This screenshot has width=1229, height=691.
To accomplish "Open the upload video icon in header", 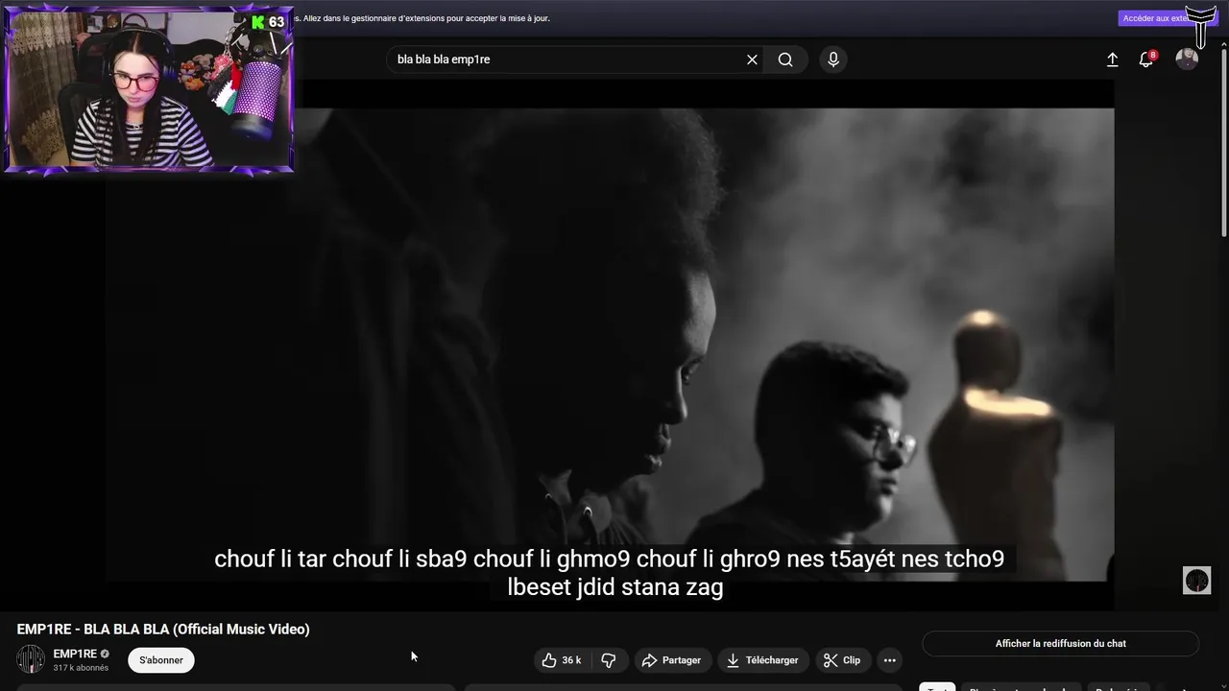I will (1112, 60).
